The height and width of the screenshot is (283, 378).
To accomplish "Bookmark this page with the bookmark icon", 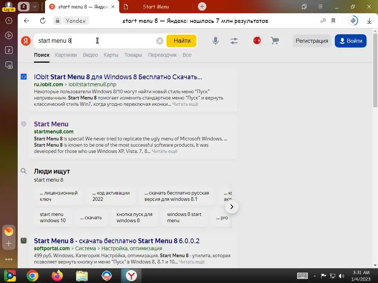I will [x=333, y=21].
